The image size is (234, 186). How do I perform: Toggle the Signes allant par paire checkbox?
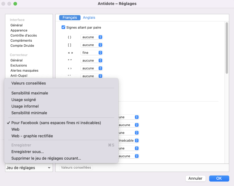coord(63,28)
